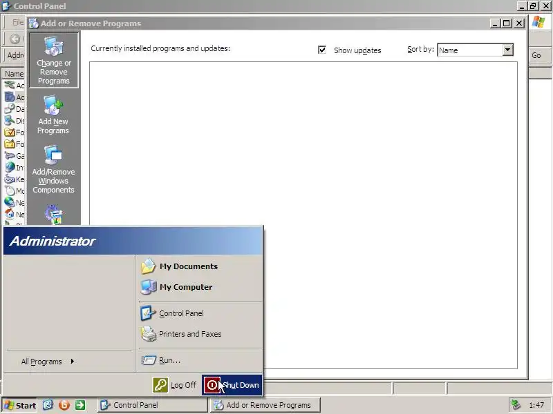
Task: Click Back arrow in Control Panel toolbar
Action: coord(15,39)
